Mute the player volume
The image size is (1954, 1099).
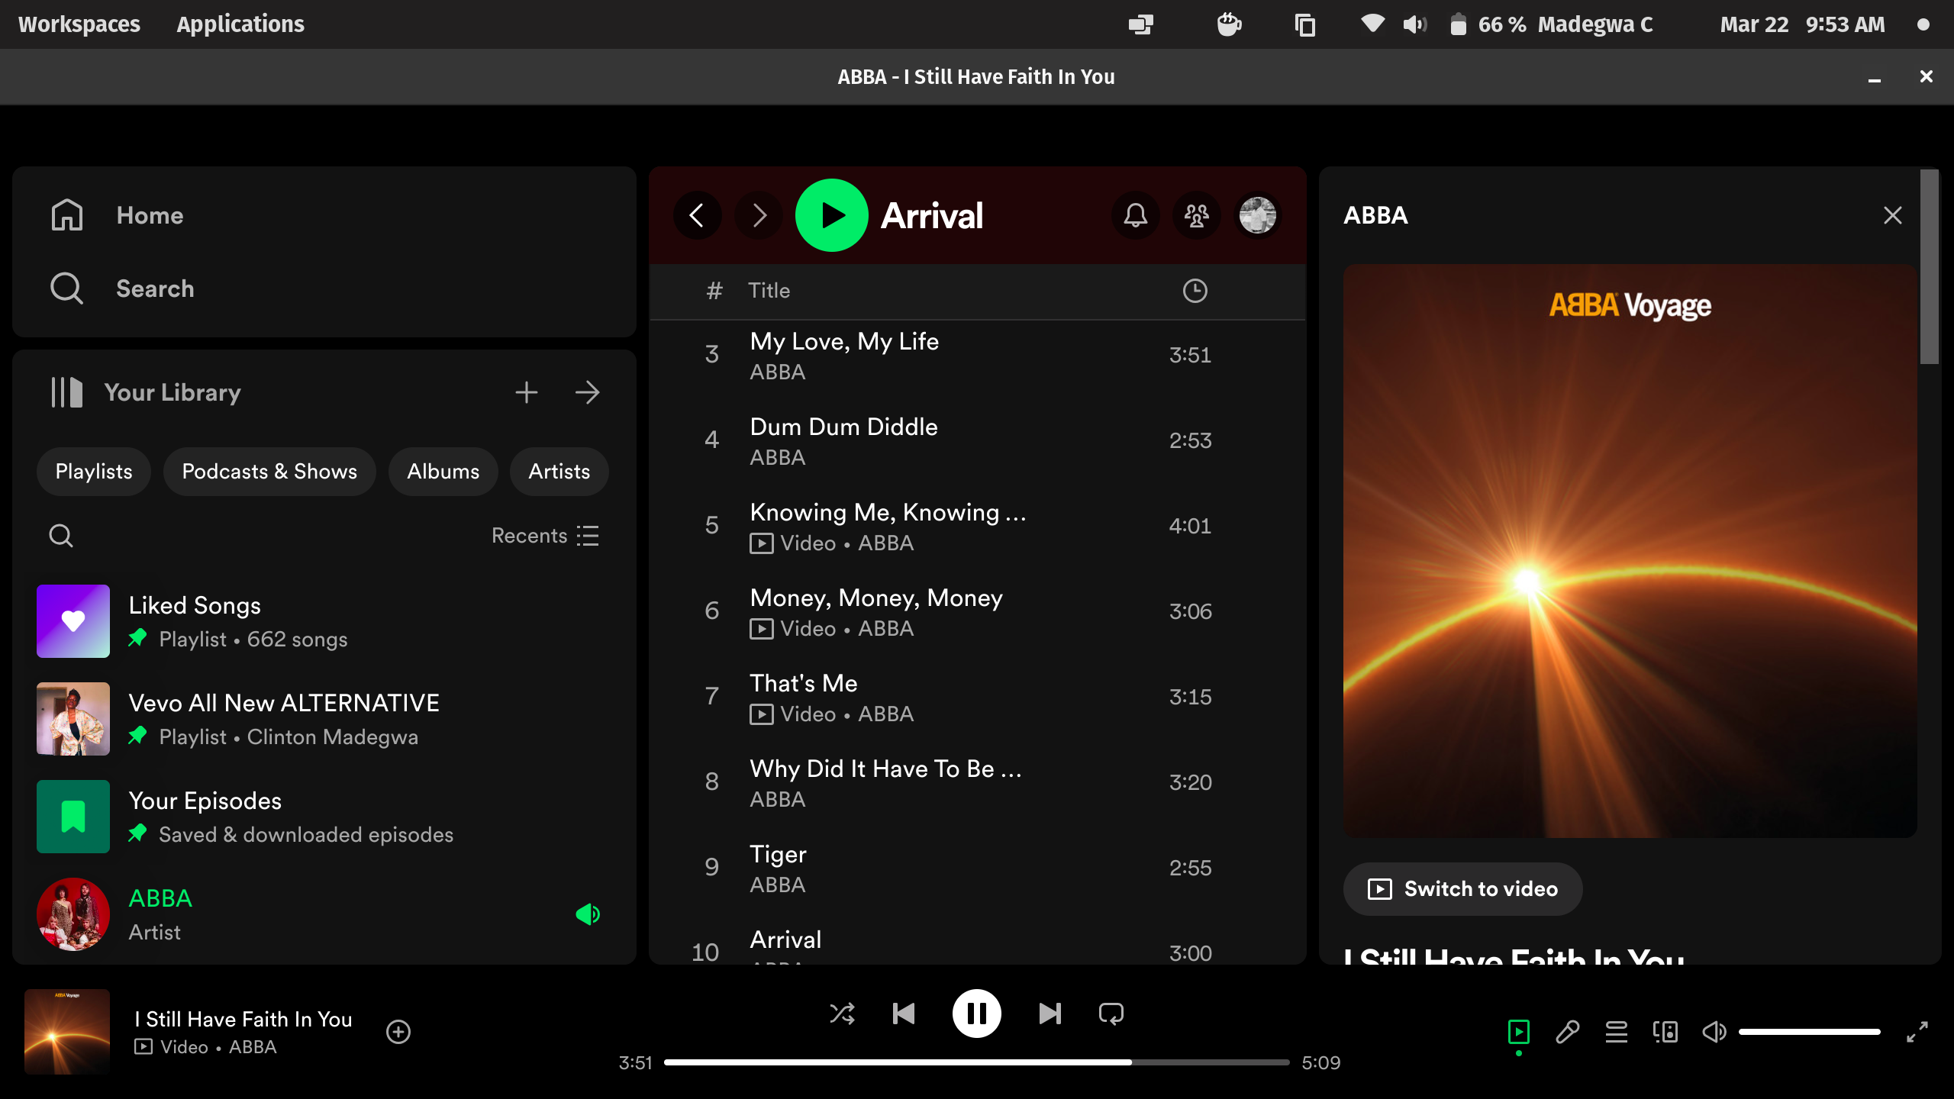pos(1714,1032)
